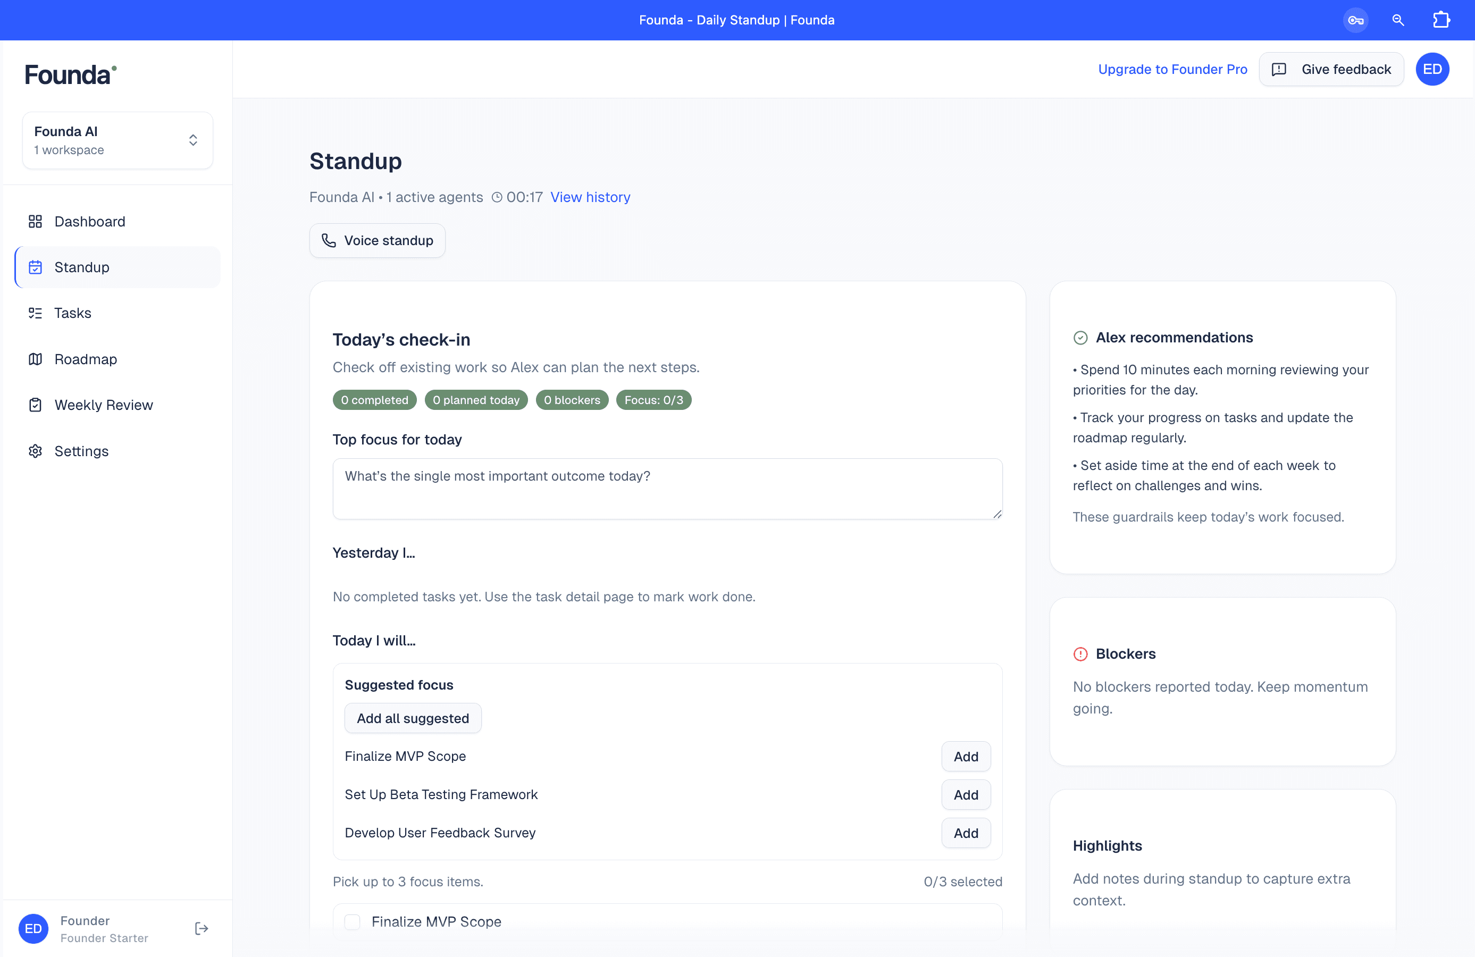Screen dimensions: 1475x957
Task: Click the browser extensions puzzle icon
Action: coord(1442,19)
